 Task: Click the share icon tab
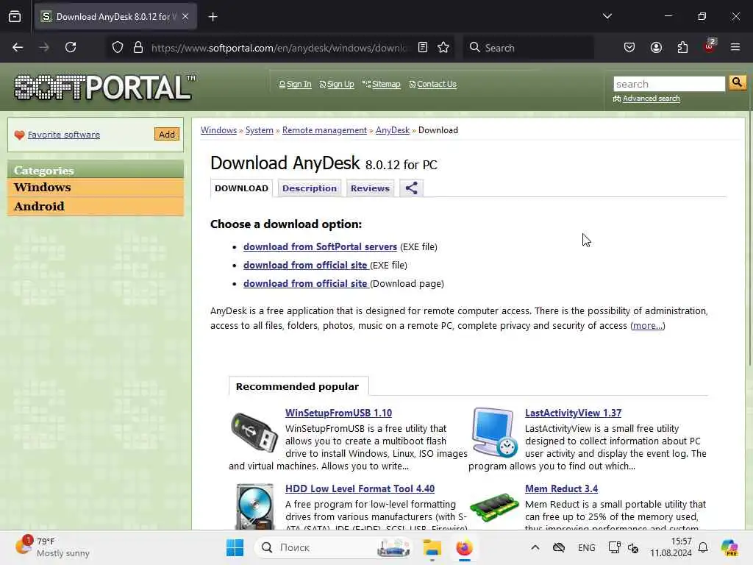pos(411,188)
